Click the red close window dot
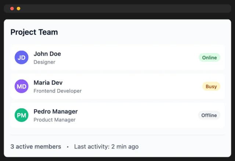 [12, 8]
